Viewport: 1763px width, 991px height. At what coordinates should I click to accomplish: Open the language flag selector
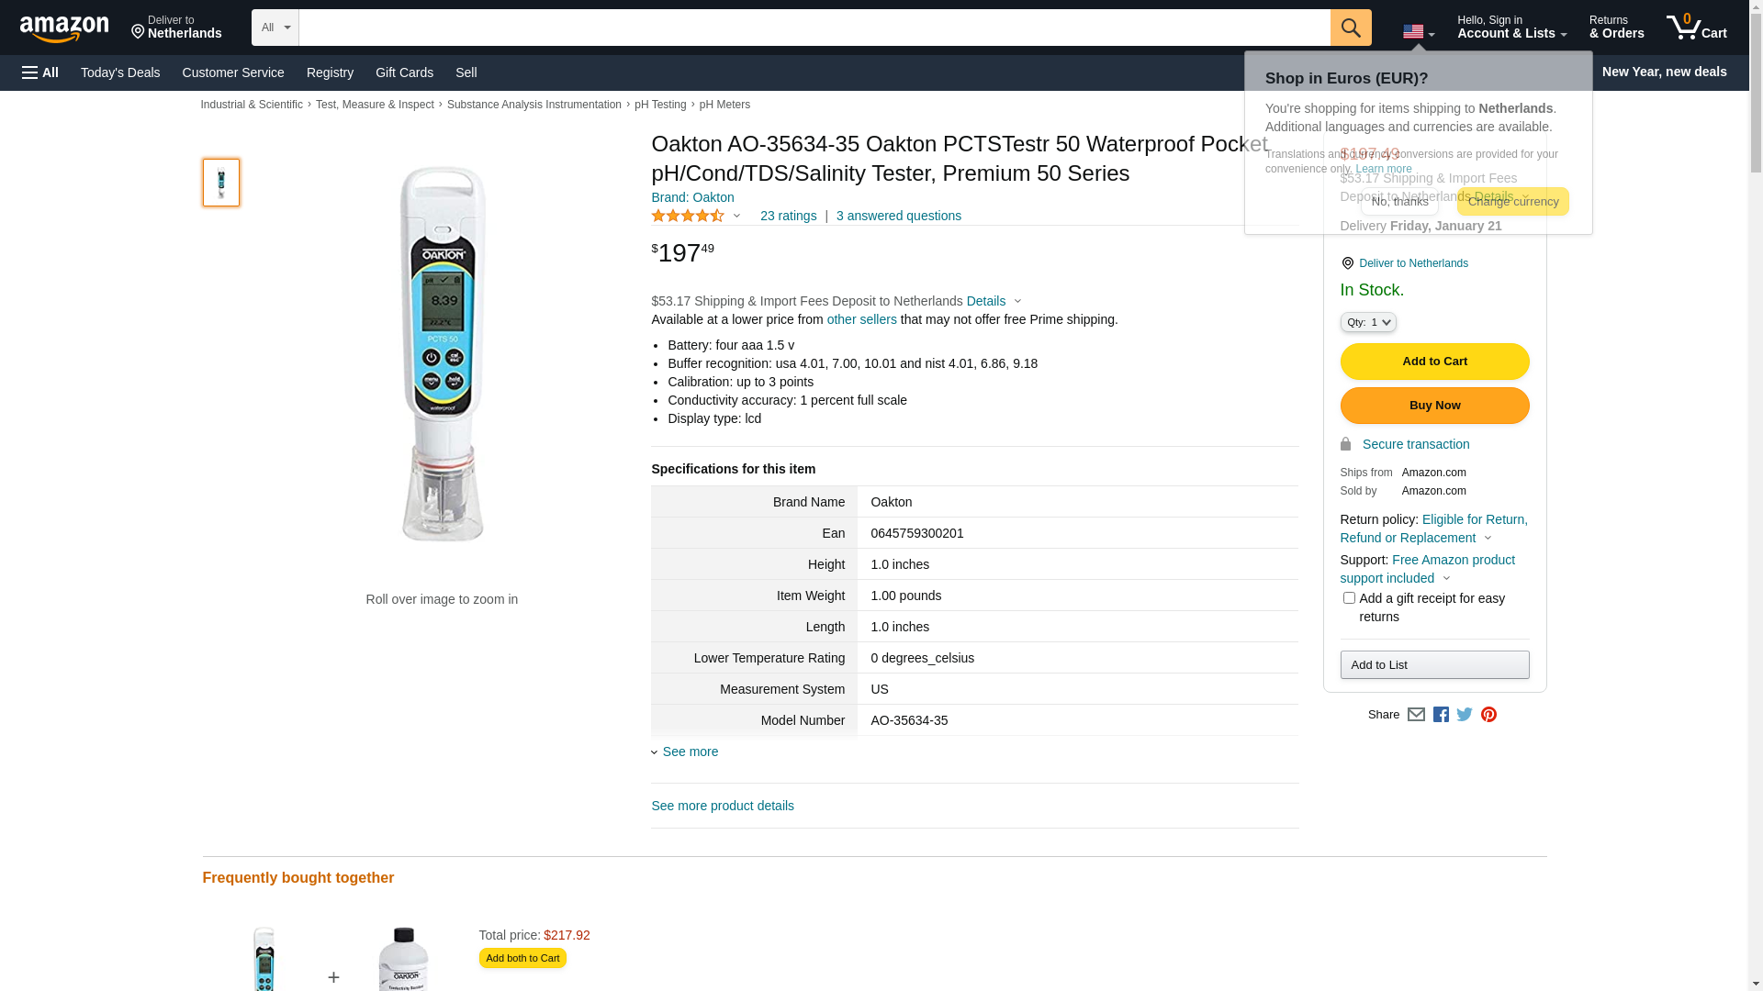coord(1418,32)
